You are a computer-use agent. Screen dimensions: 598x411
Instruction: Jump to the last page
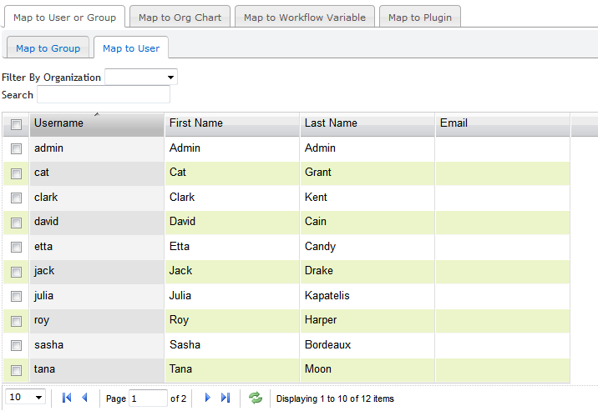226,398
